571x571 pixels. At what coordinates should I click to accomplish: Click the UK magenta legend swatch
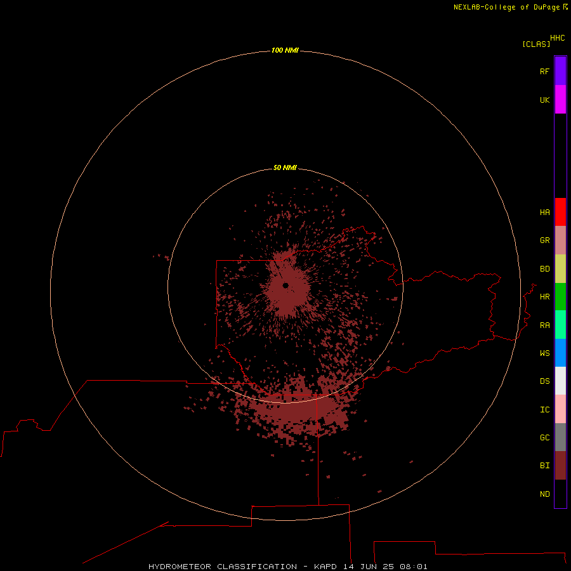[560, 100]
